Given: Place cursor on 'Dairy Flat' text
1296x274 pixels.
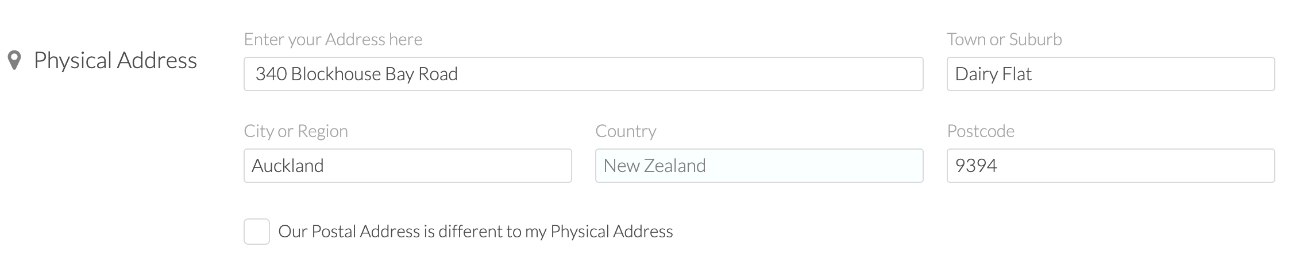Looking at the screenshot, I should tap(993, 74).
